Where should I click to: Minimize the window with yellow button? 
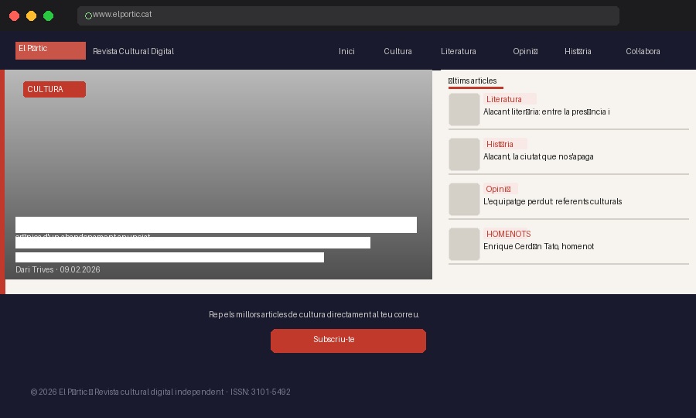(31, 16)
